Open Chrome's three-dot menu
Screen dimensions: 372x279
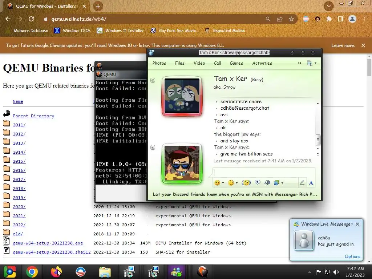[x=364, y=19]
